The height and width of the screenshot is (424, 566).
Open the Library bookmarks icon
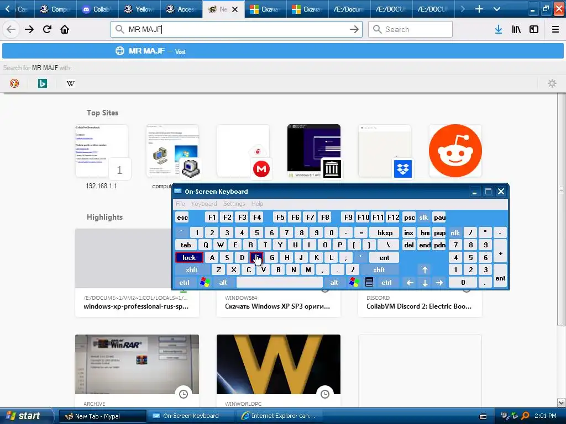click(516, 30)
